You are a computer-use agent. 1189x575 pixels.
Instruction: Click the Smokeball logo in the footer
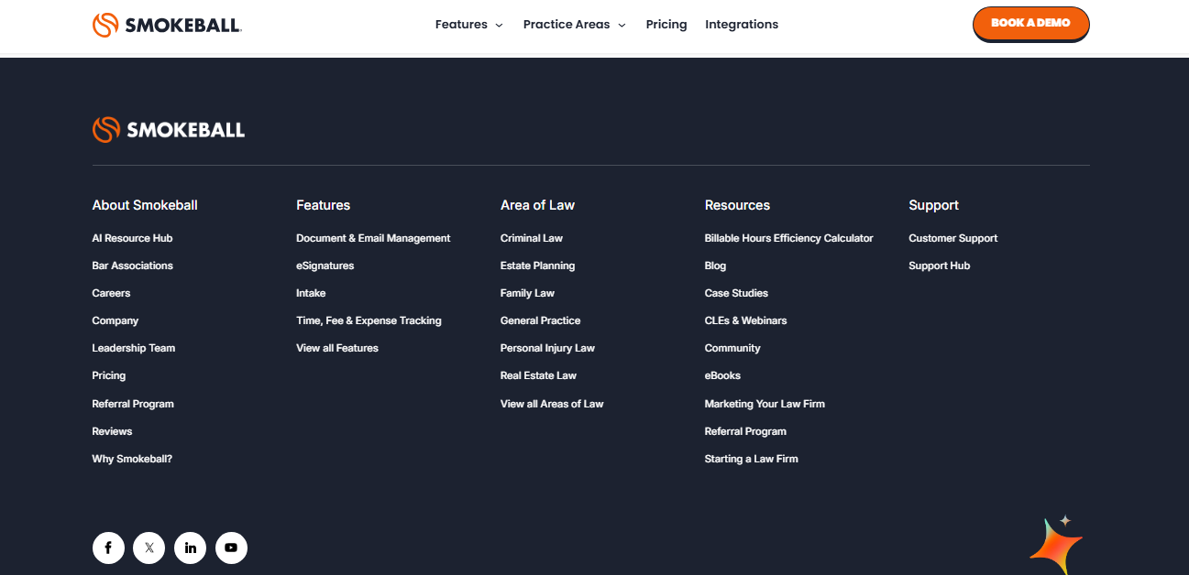click(168, 129)
